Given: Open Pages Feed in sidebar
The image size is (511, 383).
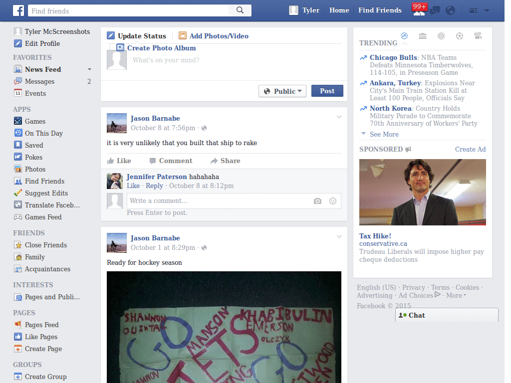Looking at the screenshot, I should pos(36,325).
